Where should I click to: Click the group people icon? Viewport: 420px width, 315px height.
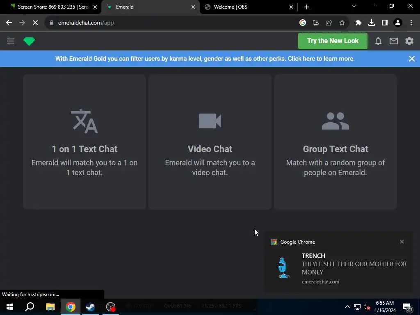pyautogui.click(x=336, y=121)
